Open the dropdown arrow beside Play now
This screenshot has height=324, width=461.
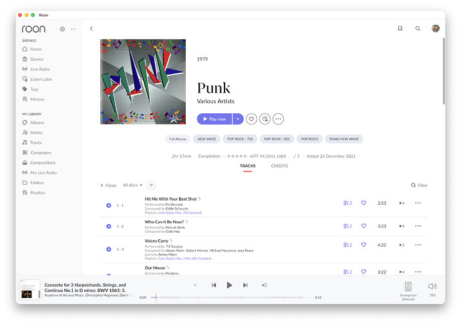pos(238,119)
